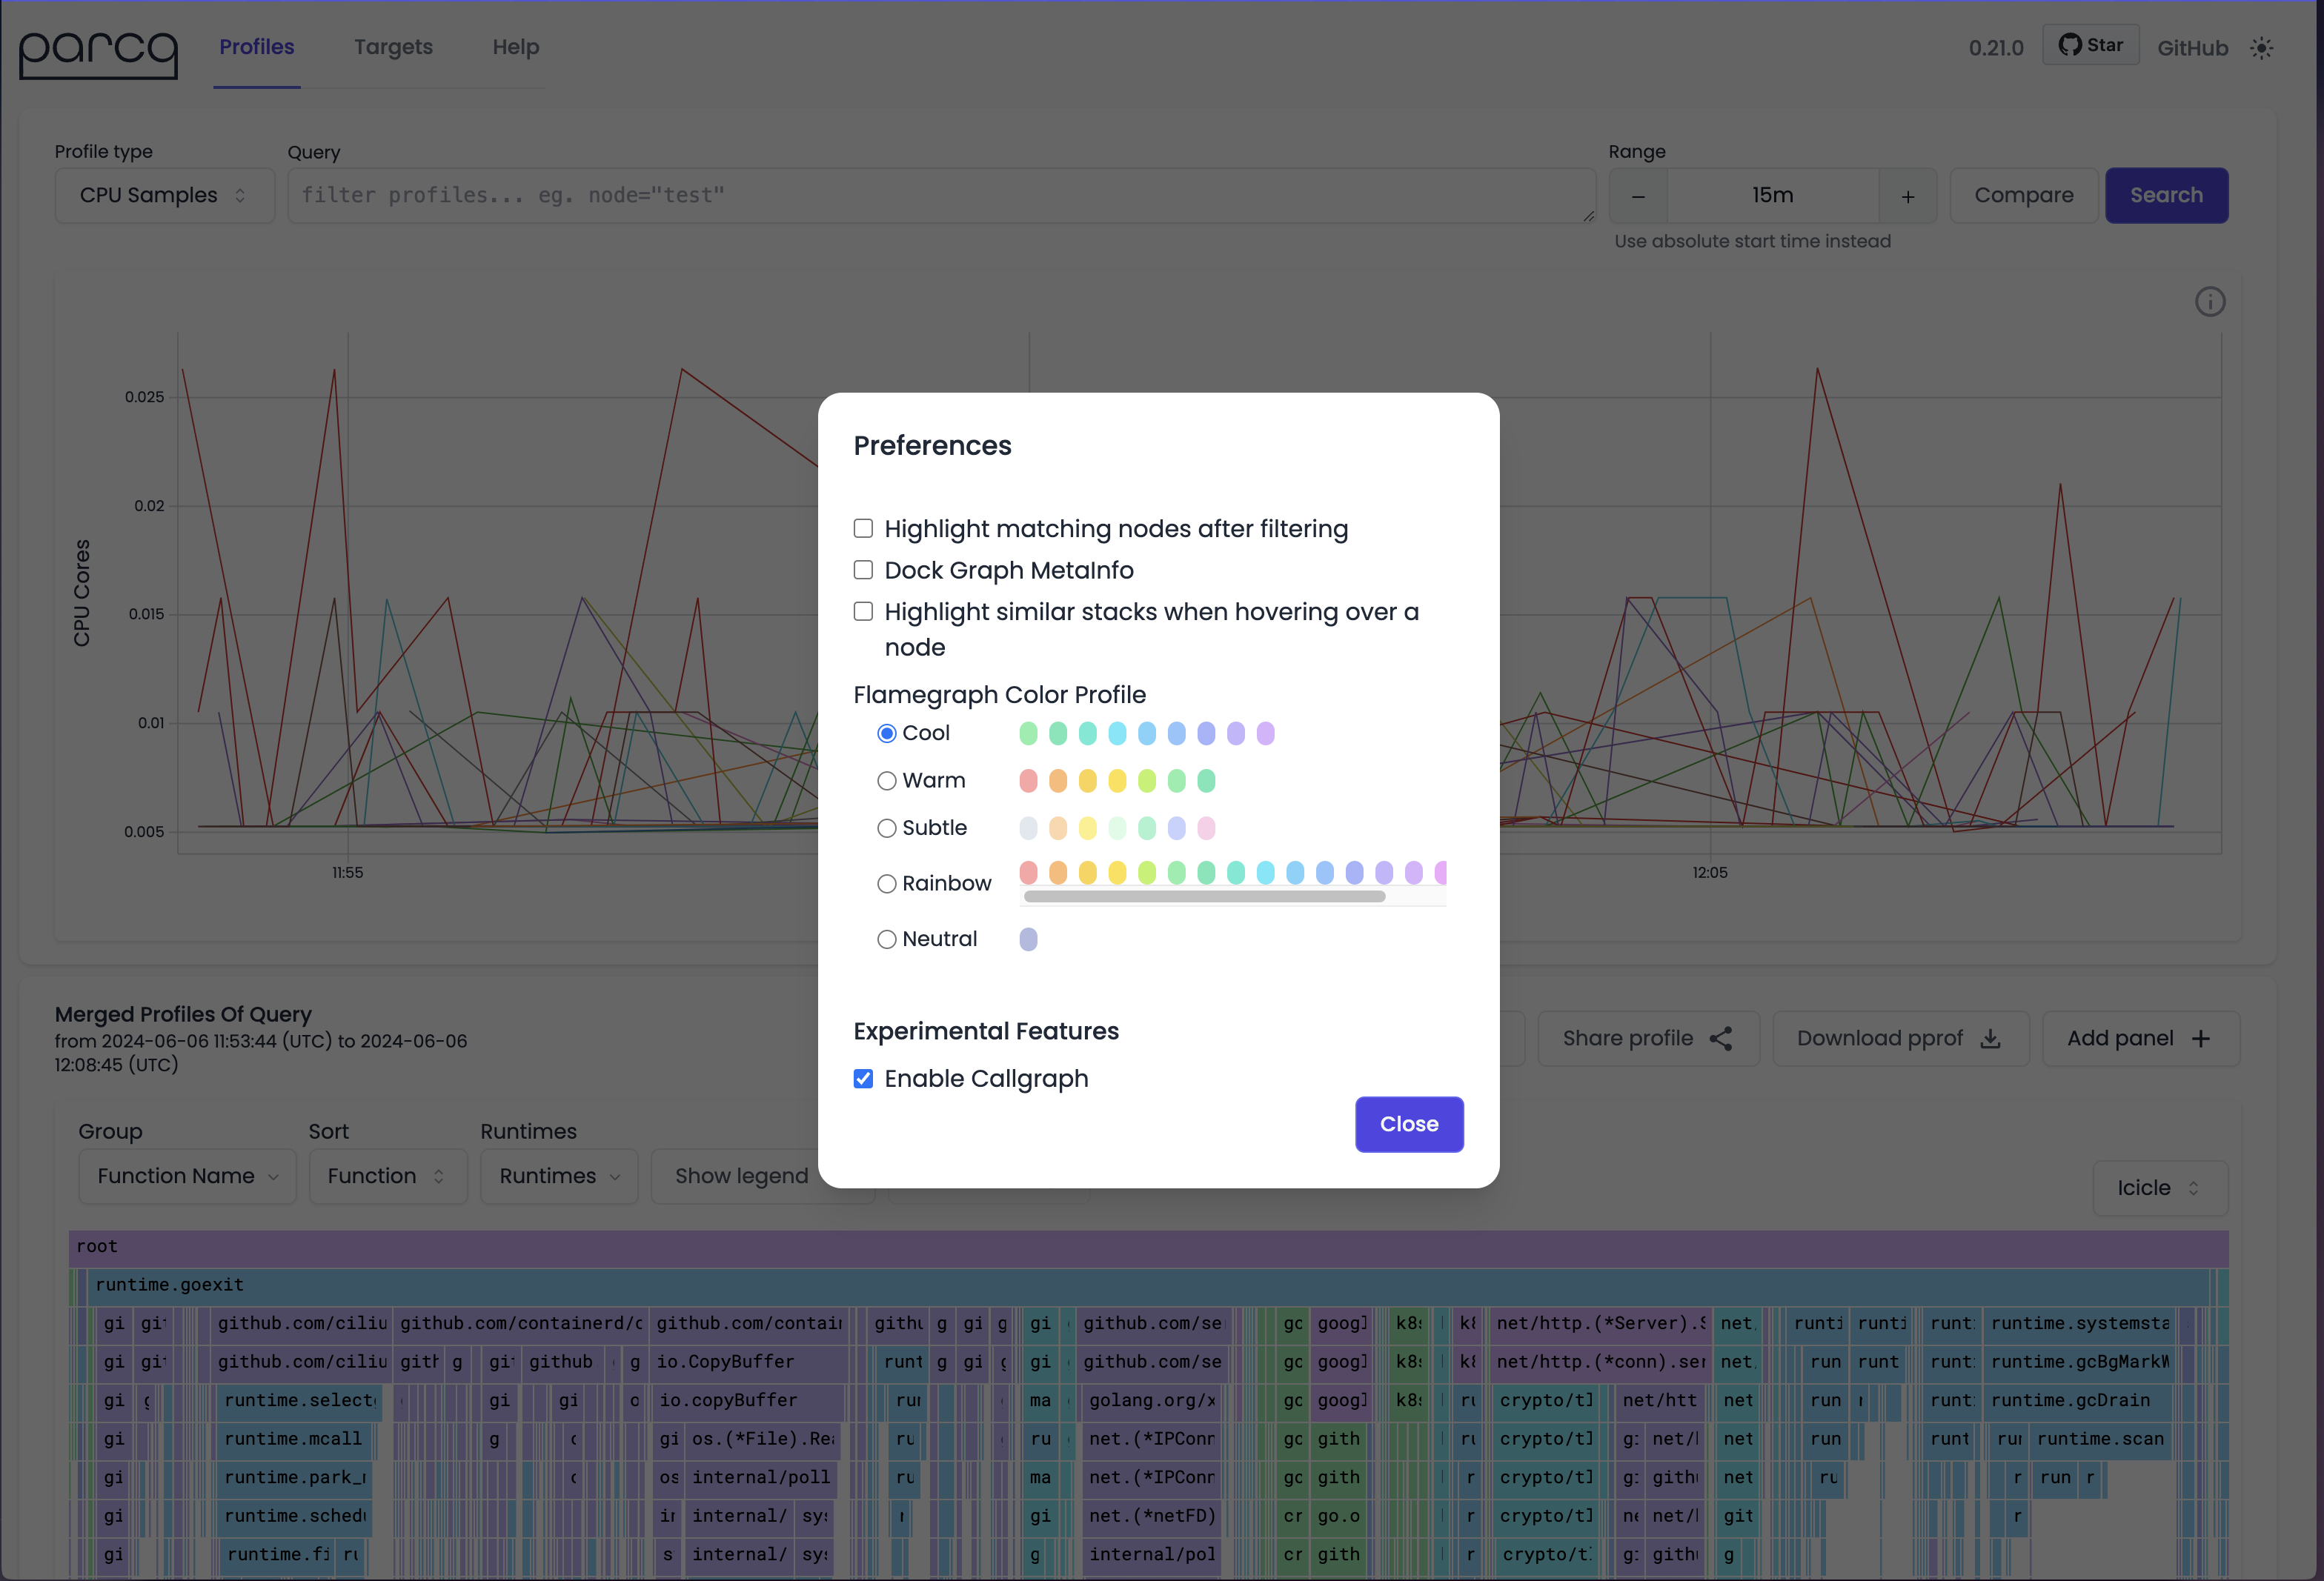Image resolution: width=2324 pixels, height=1581 pixels.
Task: Open the graph info icon
Action: [x=2209, y=302]
